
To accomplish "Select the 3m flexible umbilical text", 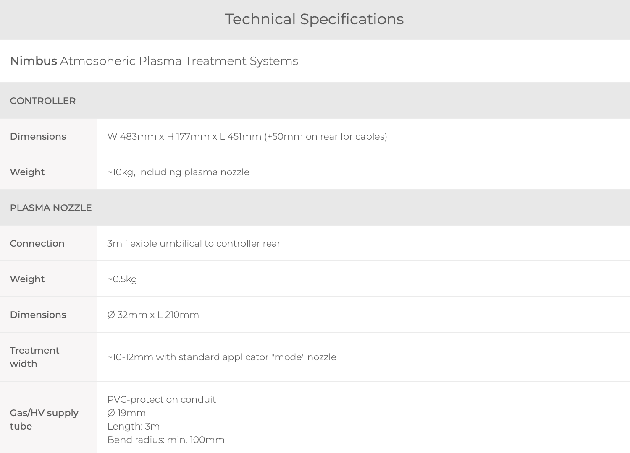I will point(194,244).
